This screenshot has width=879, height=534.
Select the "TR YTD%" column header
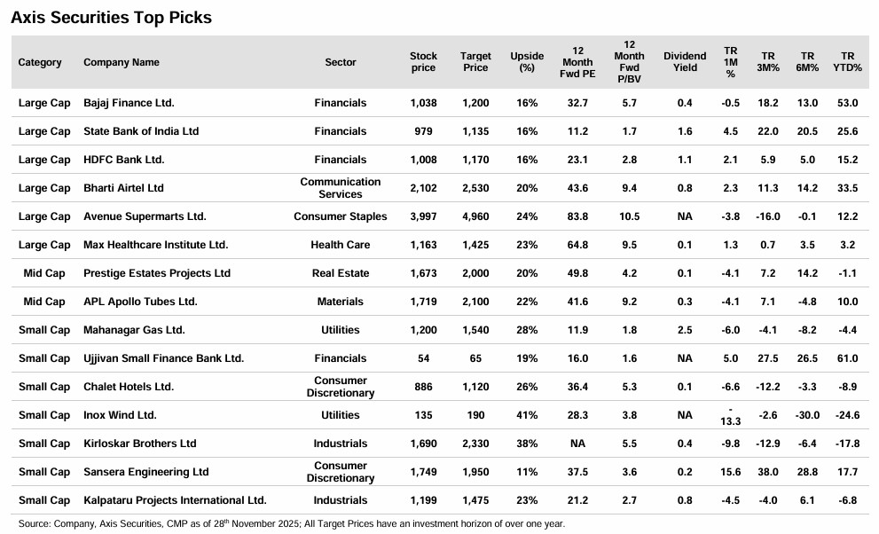click(x=847, y=62)
